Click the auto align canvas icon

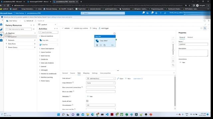[x=173, y=65]
